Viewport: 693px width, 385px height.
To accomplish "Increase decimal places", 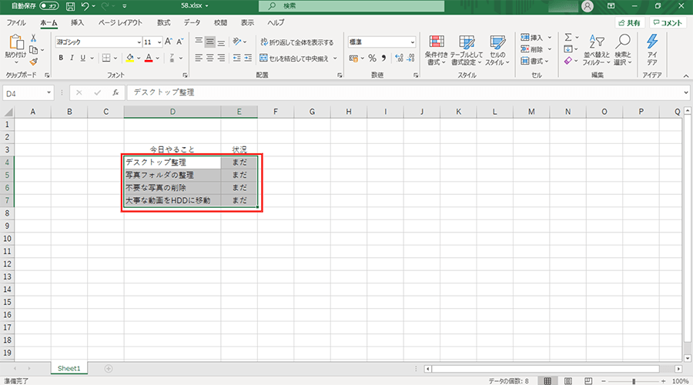I will [x=399, y=58].
